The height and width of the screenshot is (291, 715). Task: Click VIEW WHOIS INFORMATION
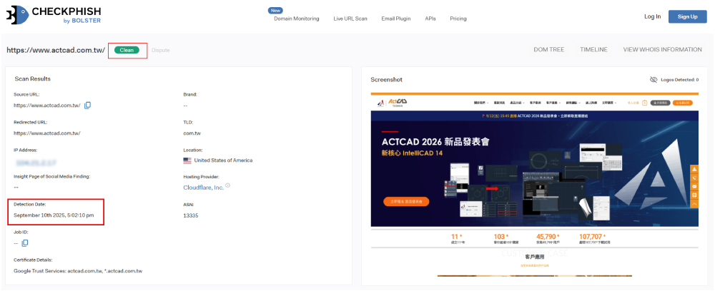point(662,50)
